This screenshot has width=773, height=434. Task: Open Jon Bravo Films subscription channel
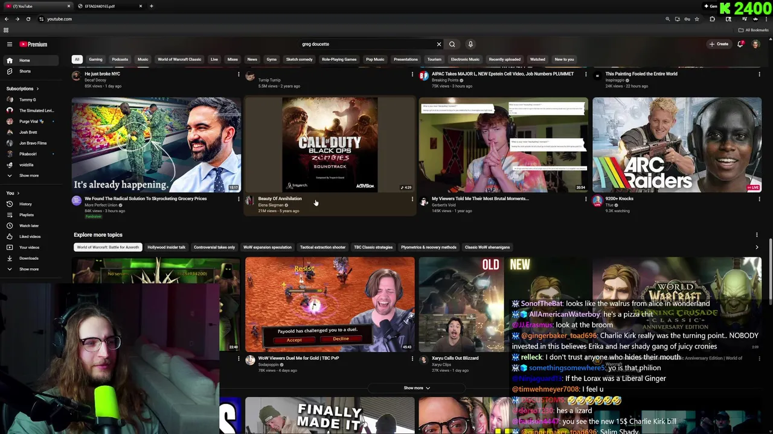click(33, 143)
